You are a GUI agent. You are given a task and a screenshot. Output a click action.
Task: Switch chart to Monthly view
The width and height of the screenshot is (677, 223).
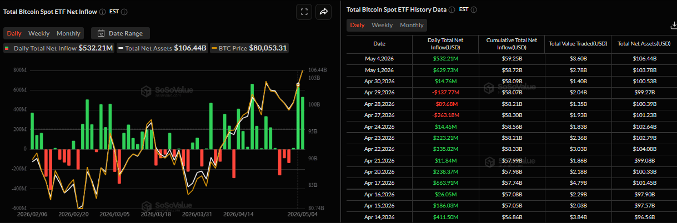click(x=68, y=33)
